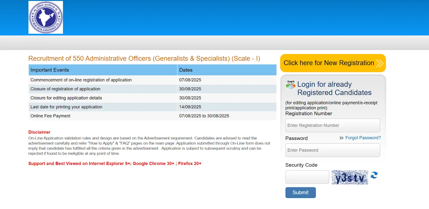Viewport: 429px width, 209px height.
Task: Click the chevrons on New Registration button
Action: point(379,63)
